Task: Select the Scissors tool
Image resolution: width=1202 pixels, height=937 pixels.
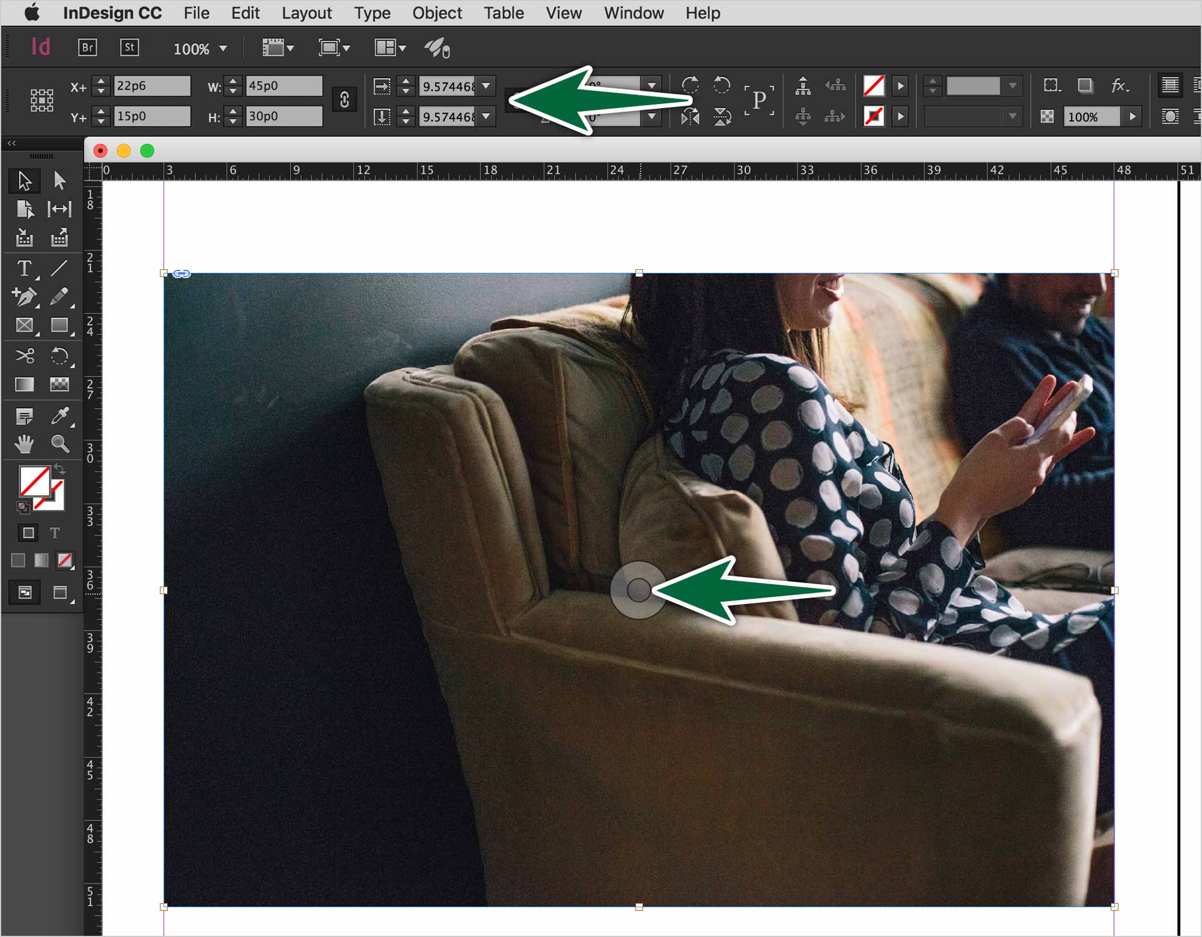Action: coord(24,356)
